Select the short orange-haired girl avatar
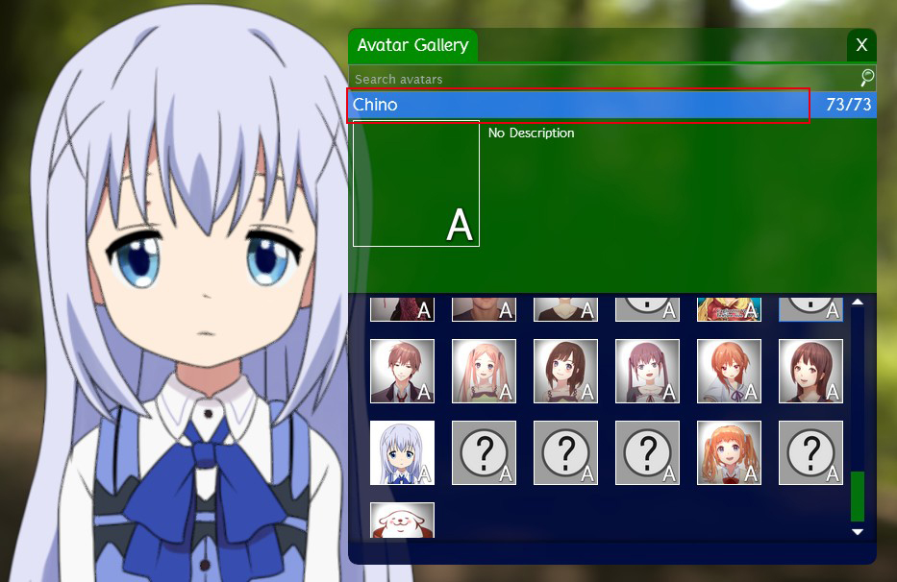The image size is (897, 582). pos(730,371)
